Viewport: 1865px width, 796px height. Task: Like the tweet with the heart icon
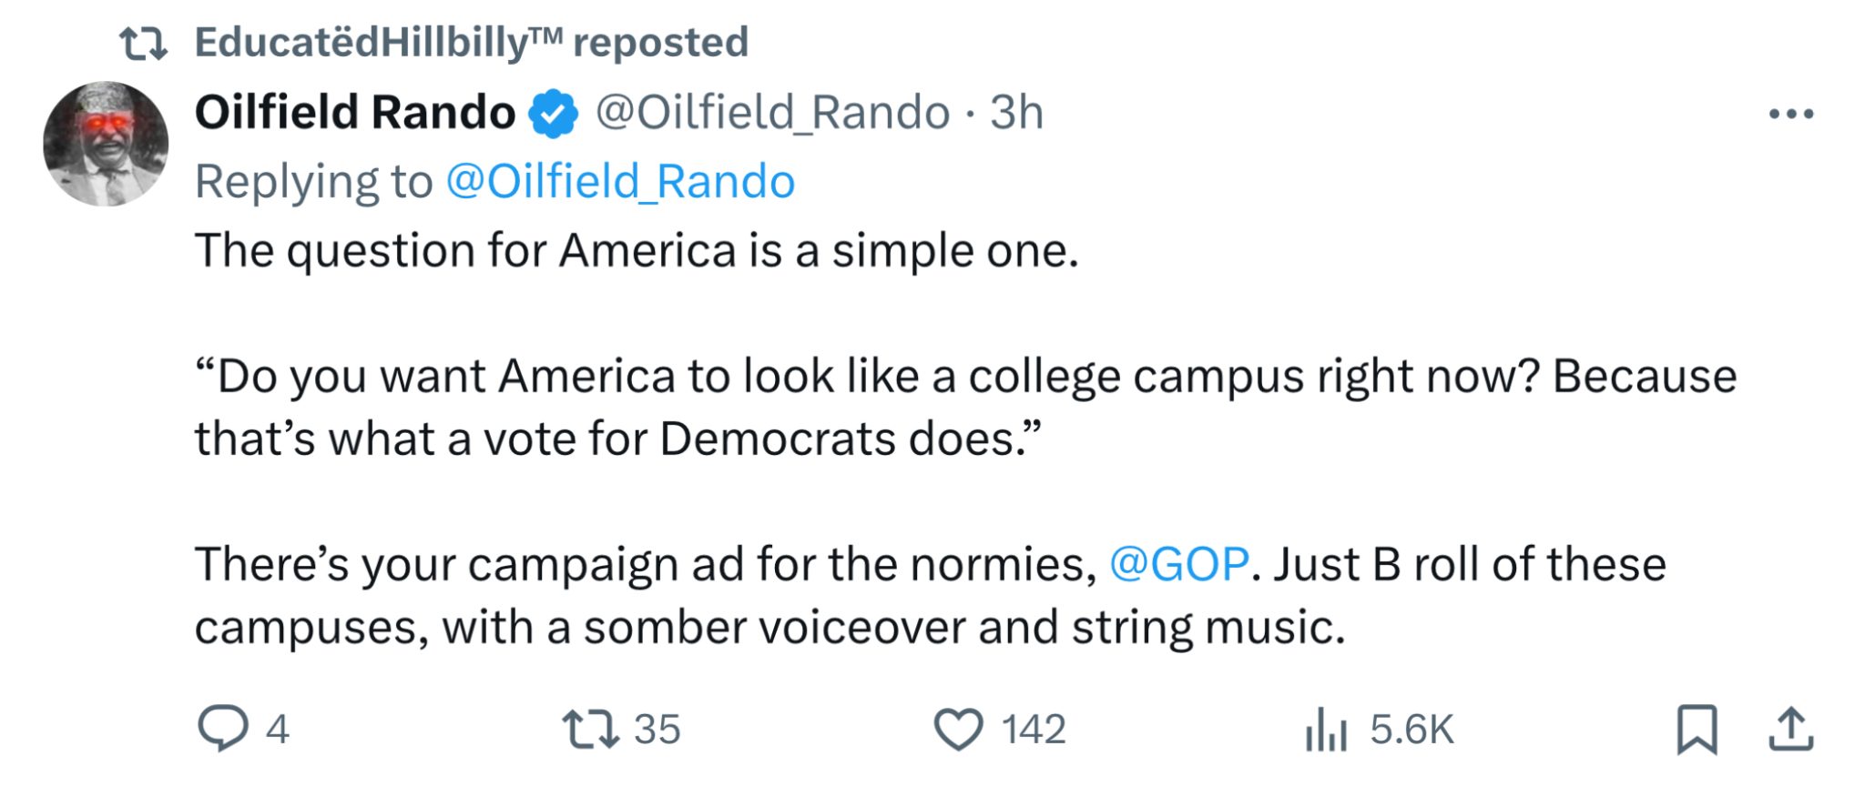pos(958,729)
